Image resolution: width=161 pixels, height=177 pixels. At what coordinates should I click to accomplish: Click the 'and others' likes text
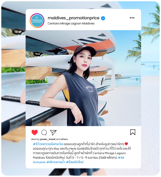62,139
